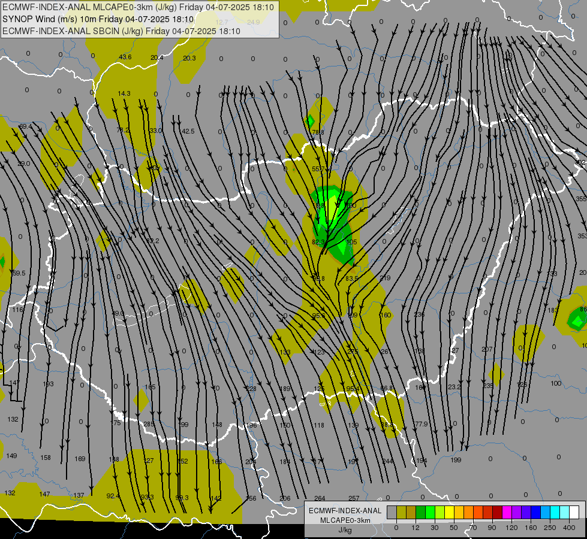The image size is (587, 539).
Task: Click the legend tick label 12
Action: coord(415,528)
